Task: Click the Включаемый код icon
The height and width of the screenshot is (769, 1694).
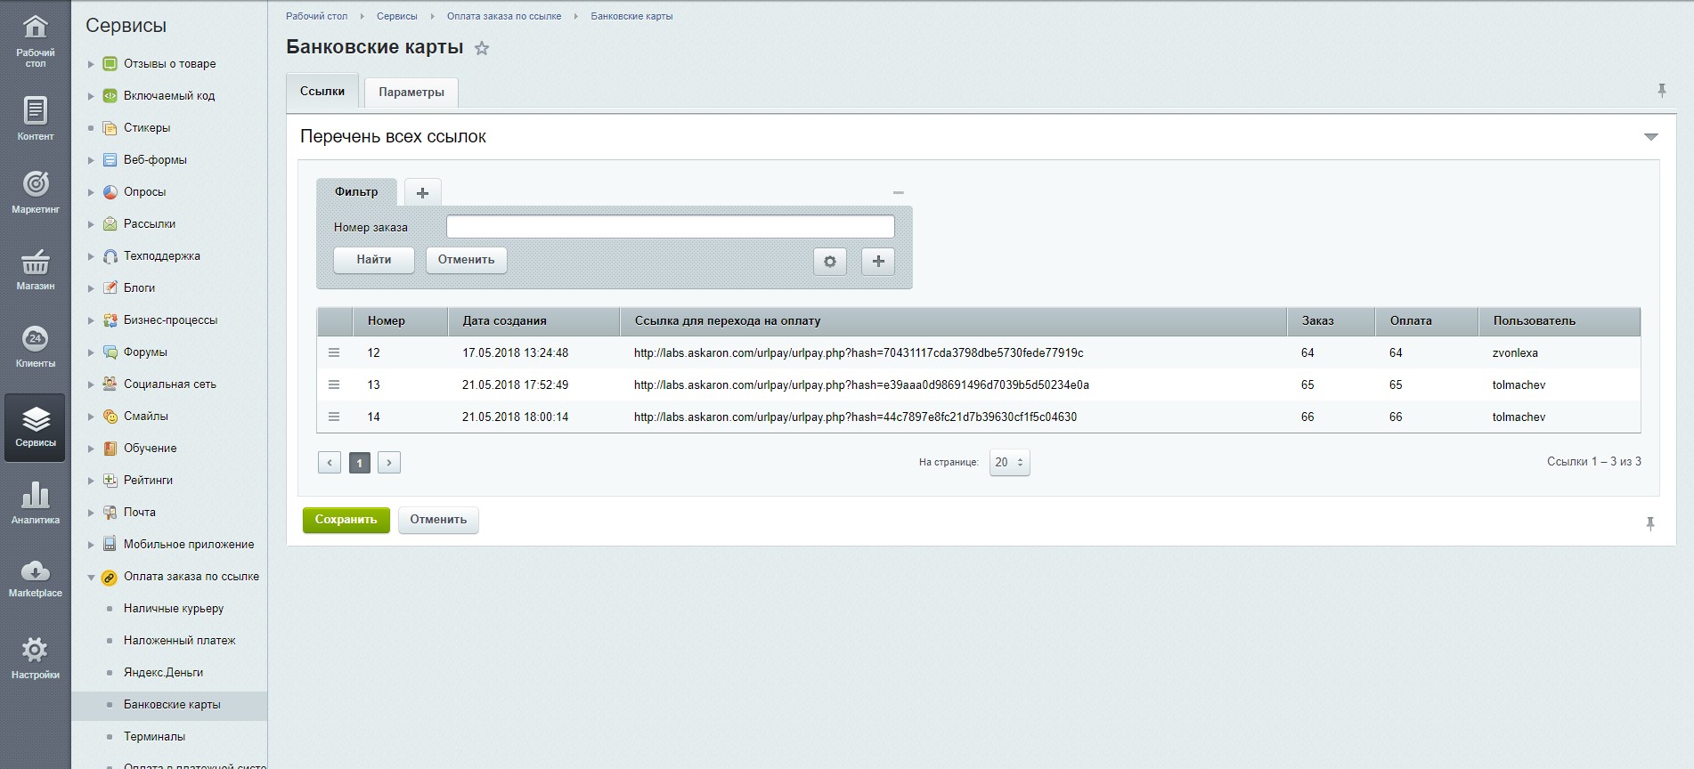Action: (110, 95)
